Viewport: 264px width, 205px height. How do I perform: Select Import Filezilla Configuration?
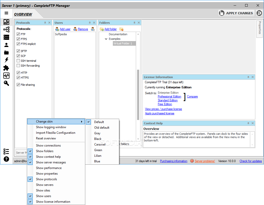tap(56, 133)
